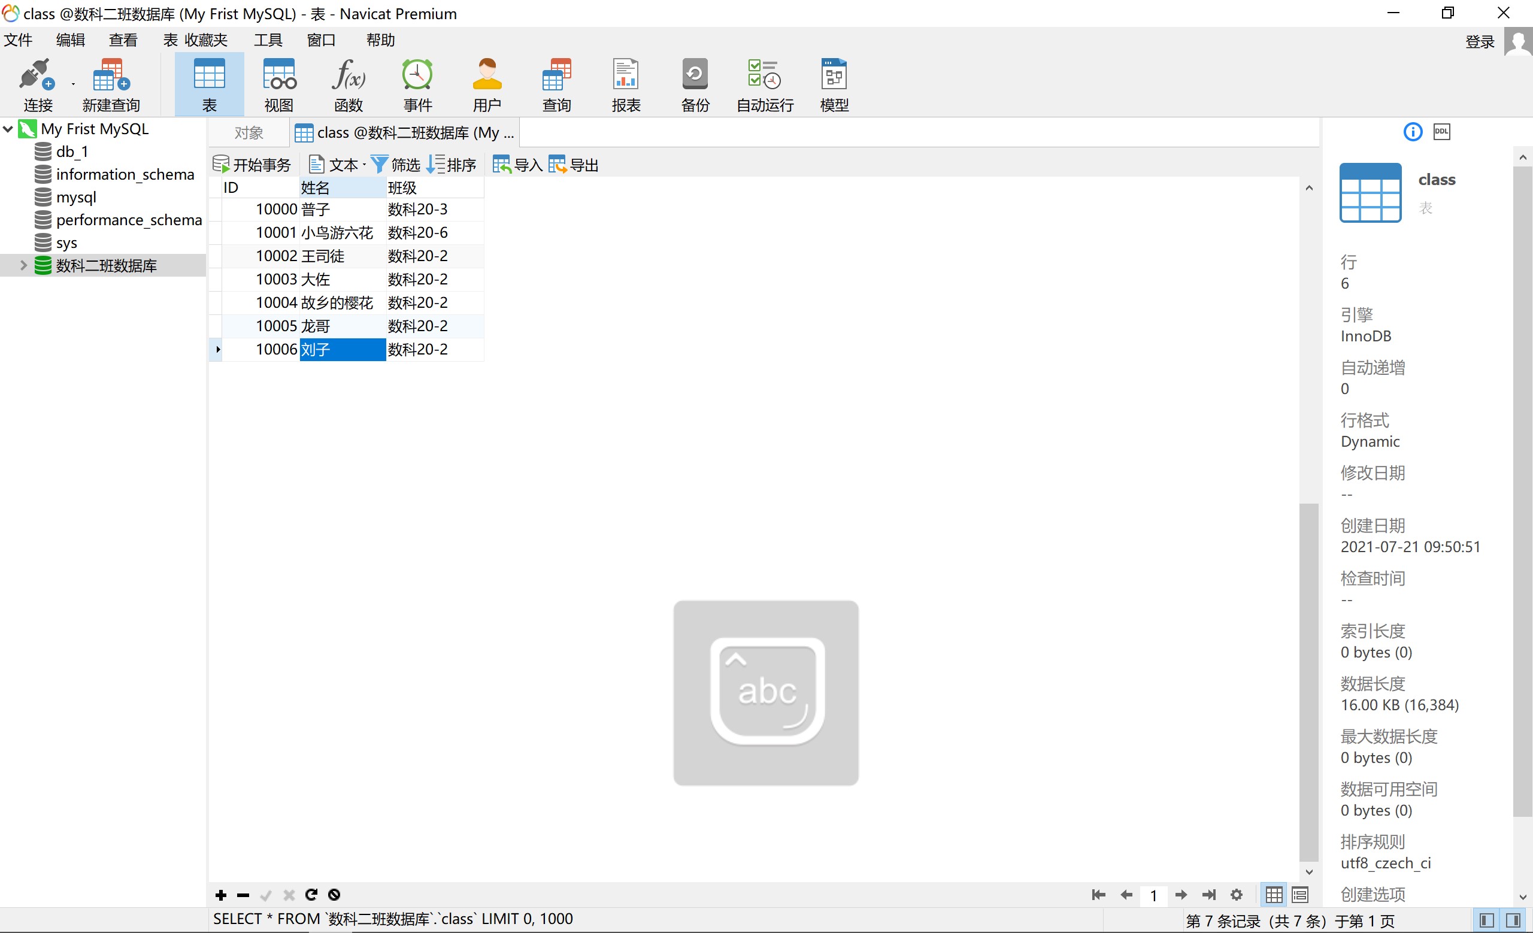Click the 班级 column header
The height and width of the screenshot is (933, 1533).
tap(435, 187)
